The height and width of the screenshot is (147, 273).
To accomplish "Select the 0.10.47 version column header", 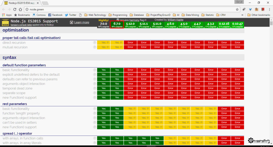I will [238, 25].
